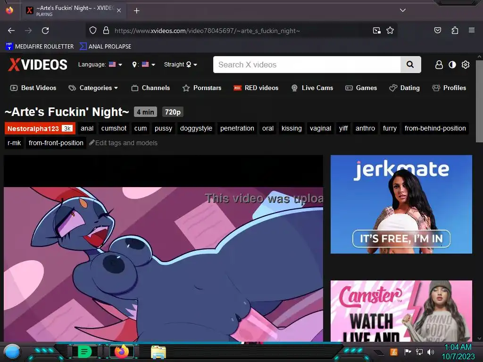Screen dimensions: 483x362
Task: Open the taskbar clock showing 1:04 AM
Action: click(x=458, y=352)
